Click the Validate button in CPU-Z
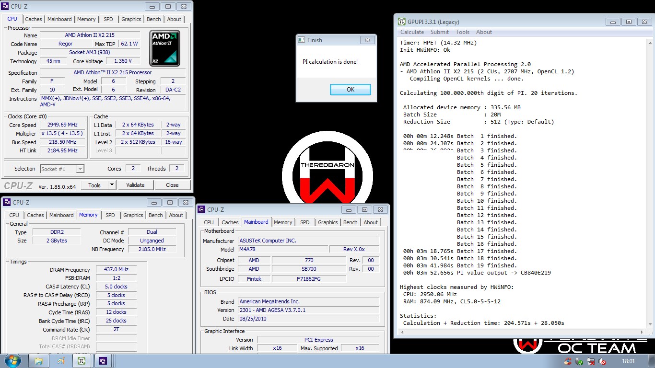The image size is (655, 368). click(x=135, y=185)
